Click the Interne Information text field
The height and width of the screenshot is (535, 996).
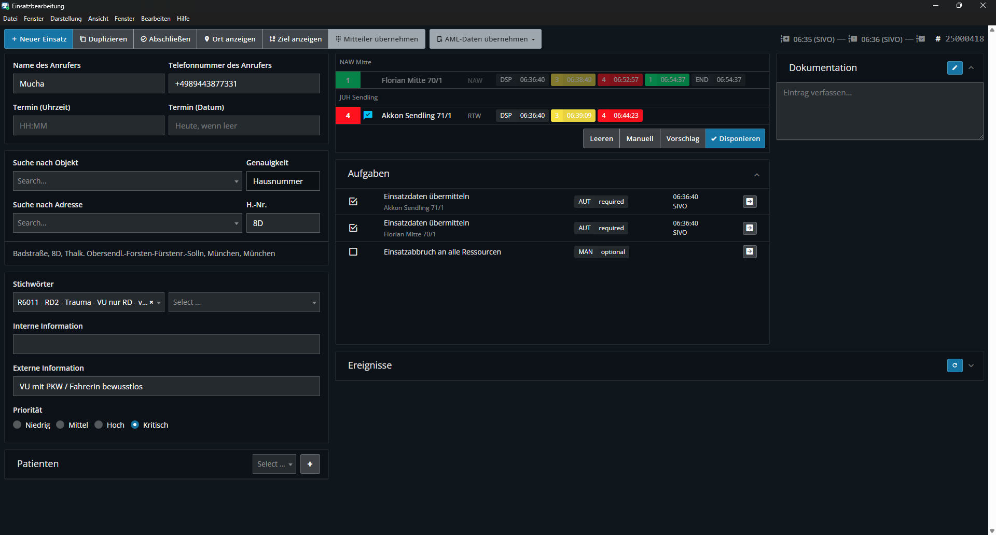pyautogui.click(x=166, y=344)
